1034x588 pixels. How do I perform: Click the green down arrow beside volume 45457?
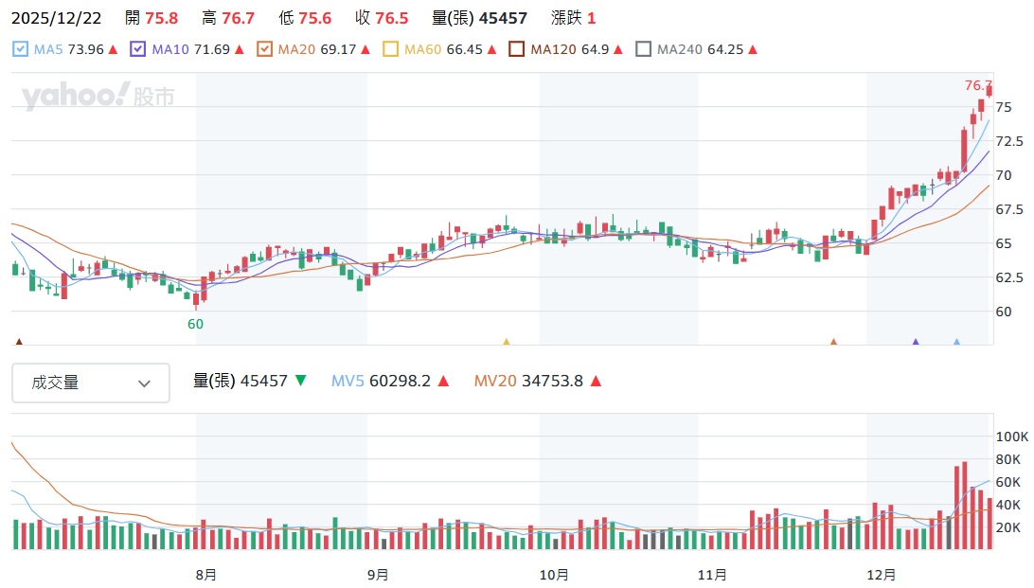point(301,381)
